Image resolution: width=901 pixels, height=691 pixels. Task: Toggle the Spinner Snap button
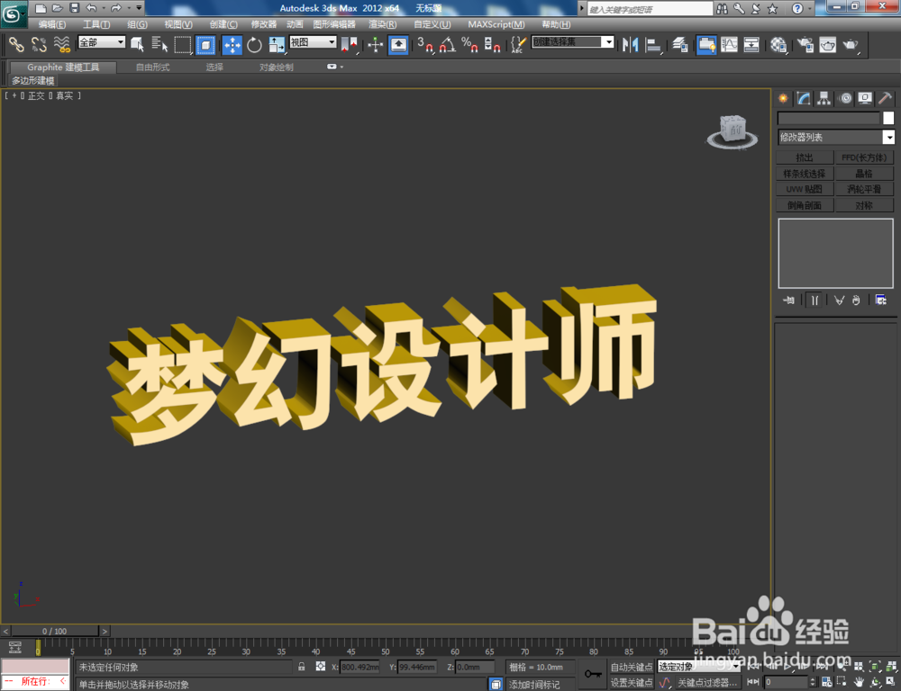point(492,44)
